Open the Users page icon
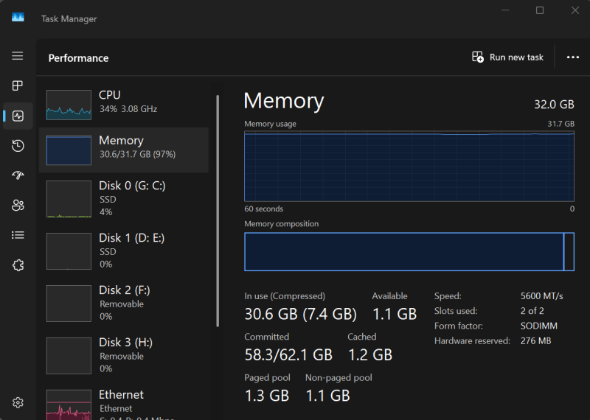 18,206
